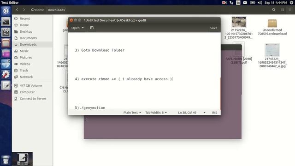Switch Files to list view
The width and height of the screenshot is (295, 166).
tap(283, 10)
